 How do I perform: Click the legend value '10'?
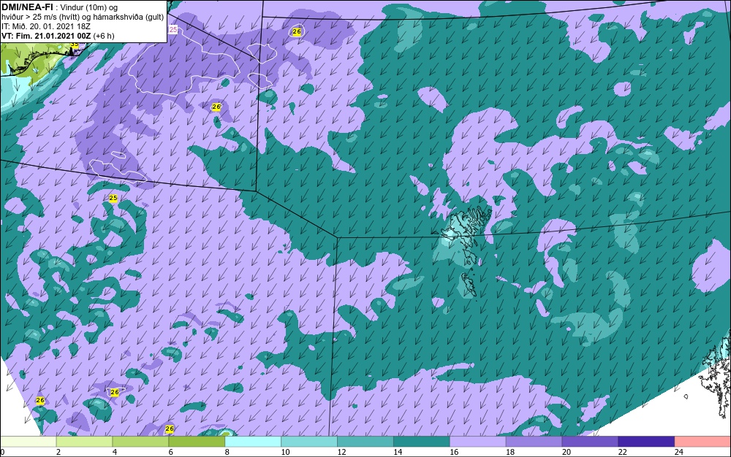click(x=285, y=452)
